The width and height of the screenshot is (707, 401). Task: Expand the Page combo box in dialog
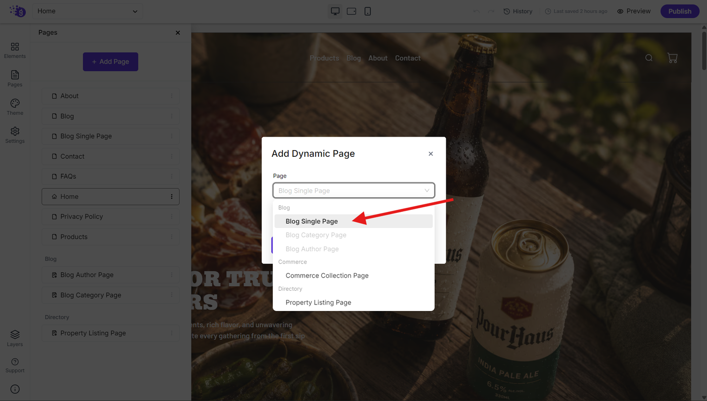point(354,191)
